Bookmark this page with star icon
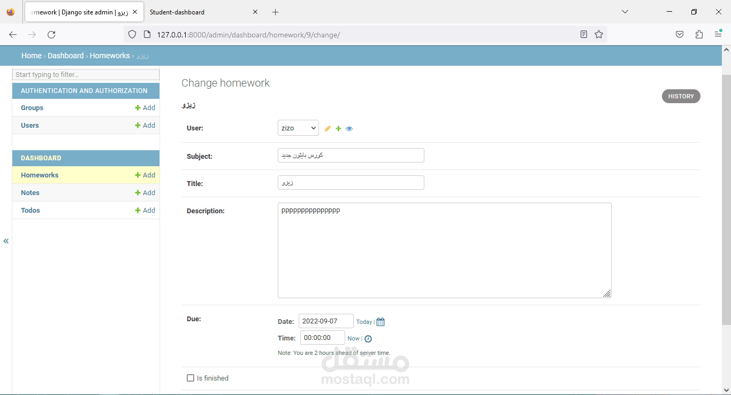 click(x=599, y=34)
